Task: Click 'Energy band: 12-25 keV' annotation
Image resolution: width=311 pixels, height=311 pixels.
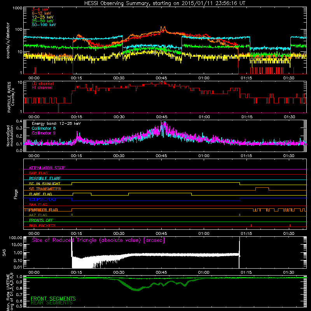Action: 56,124
